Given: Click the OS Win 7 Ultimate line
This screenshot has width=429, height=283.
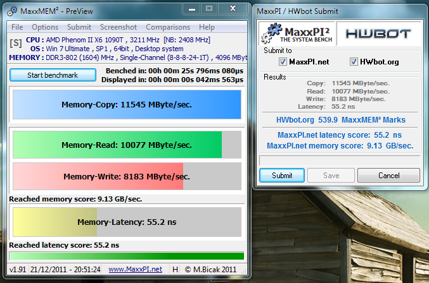Looking at the screenshot, I should (x=106, y=49).
